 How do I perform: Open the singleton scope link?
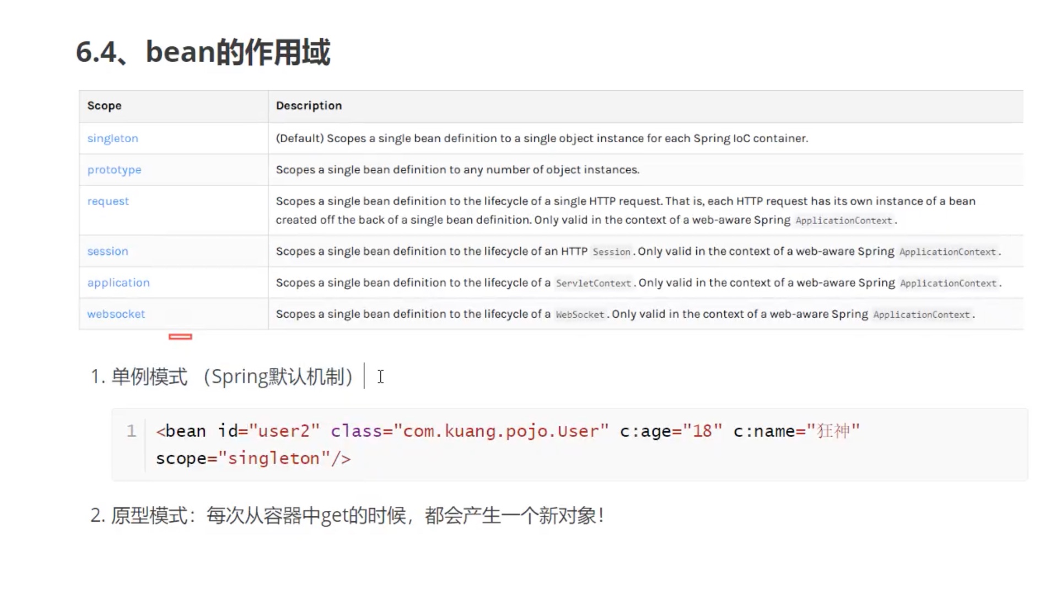click(x=112, y=138)
